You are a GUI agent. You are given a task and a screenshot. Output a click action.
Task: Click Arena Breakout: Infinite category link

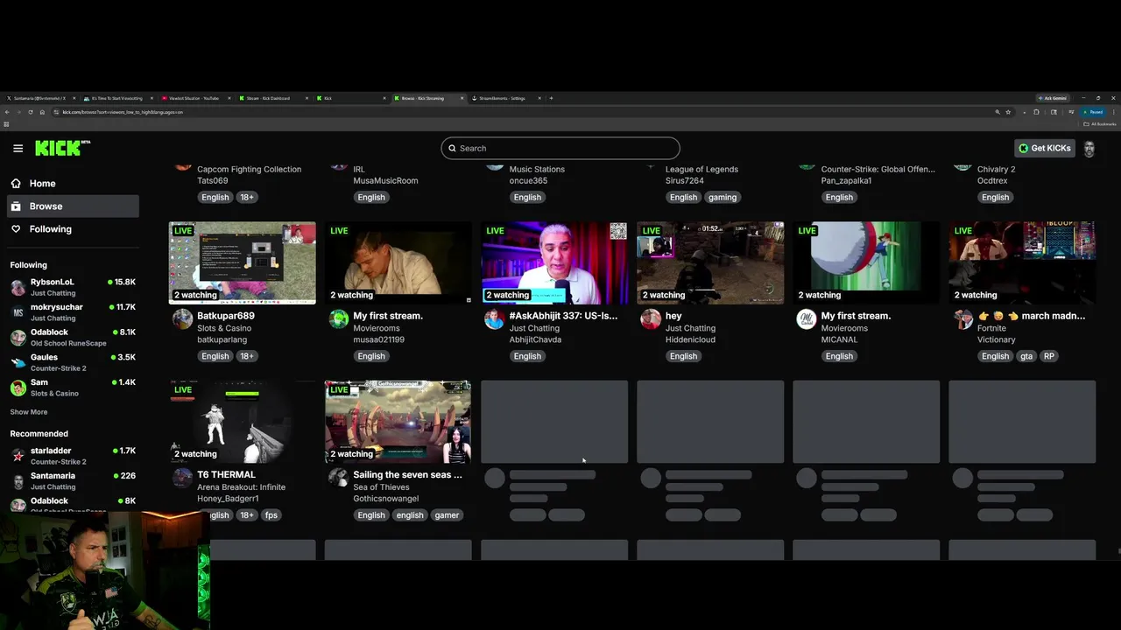241,487
